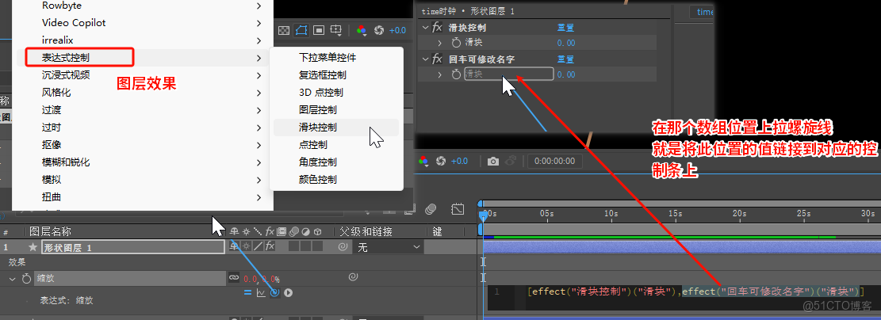The height and width of the screenshot is (320, 881).
Task: Click the shy switch column header icon
Action: [x=234, y=231]
